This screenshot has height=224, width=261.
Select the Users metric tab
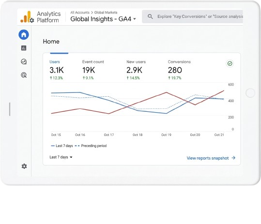pos(57,70)
